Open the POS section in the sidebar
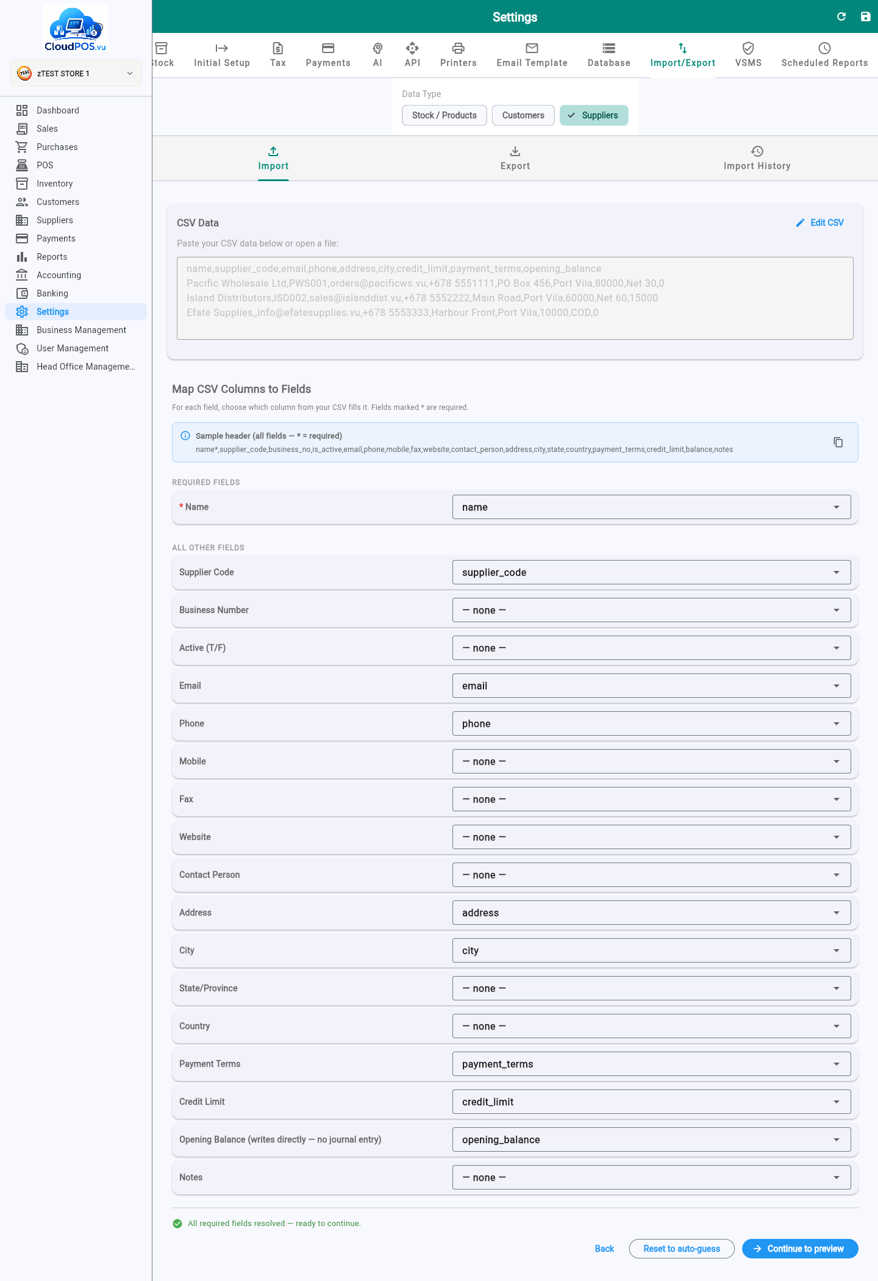This screenshot has height=1281, width=878. tap(76, 165)
